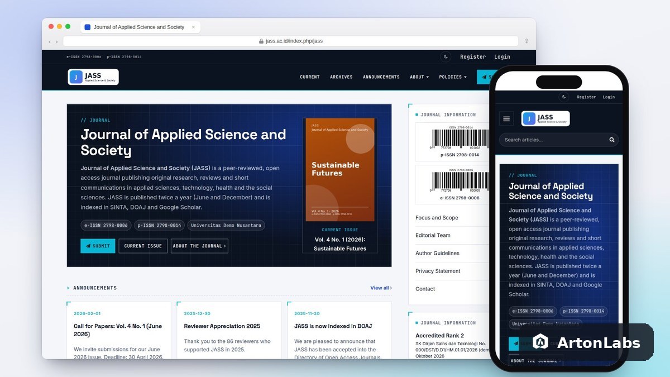Open Vol. 4 No. 1 (2026) issue link
The height and width of the screenshot is (377, 670).
coord(340,244)
